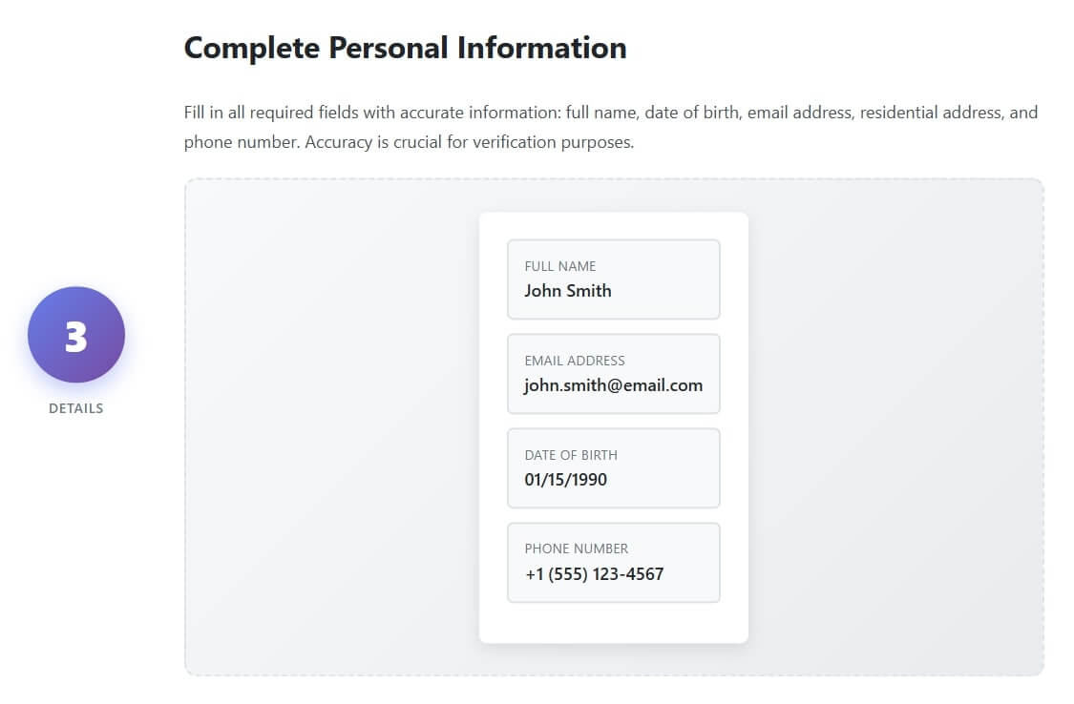Click the Complete Personal Information heading
This screenshot has width=1074, height=704.
point(405,48)
